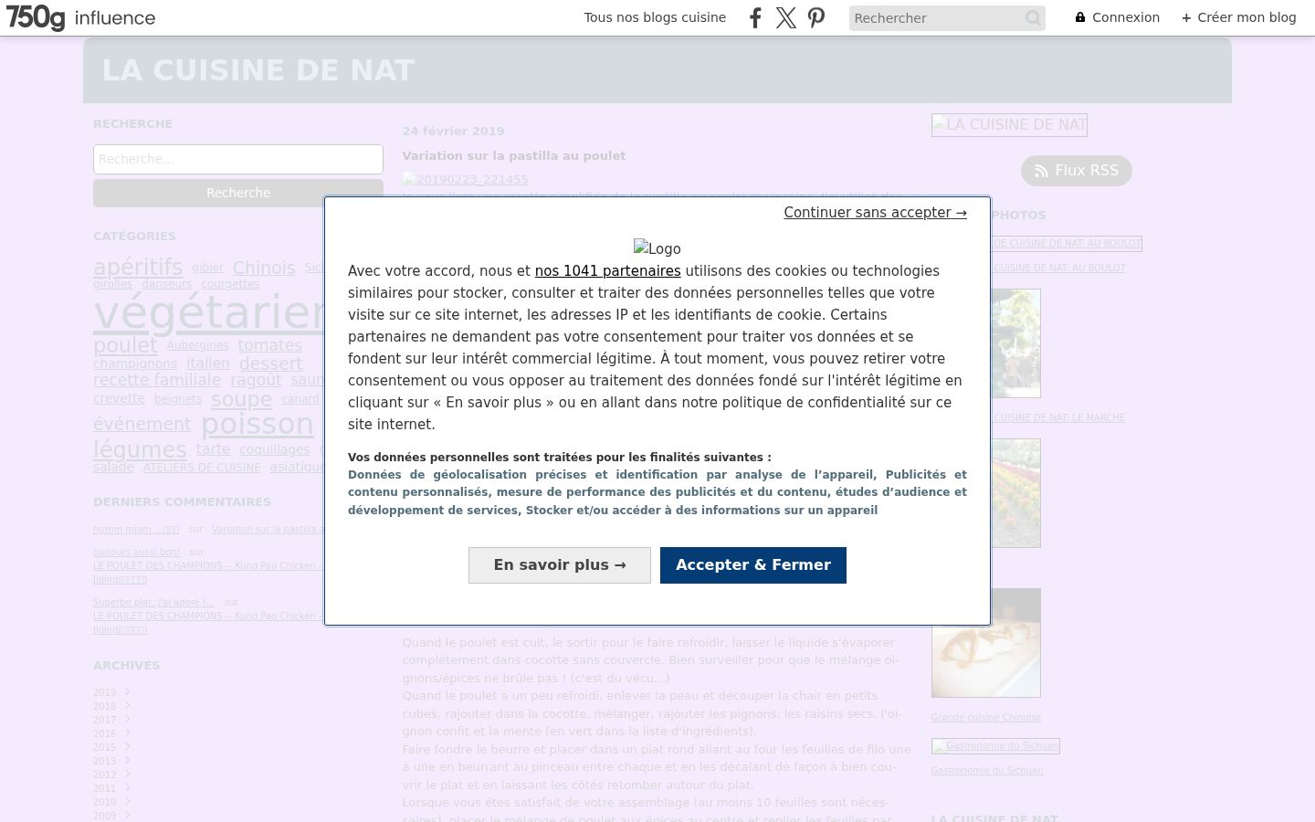
Task: Open the nos 1041 partenaires link
Action: tap(607, 271)
